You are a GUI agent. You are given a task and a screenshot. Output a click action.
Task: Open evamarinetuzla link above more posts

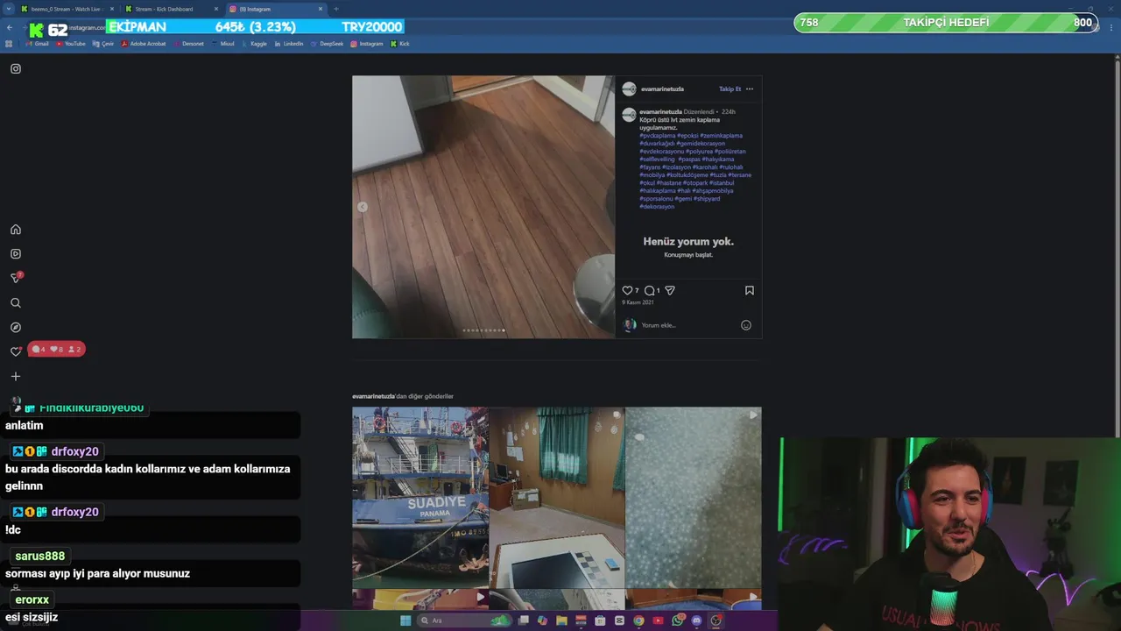374,396
